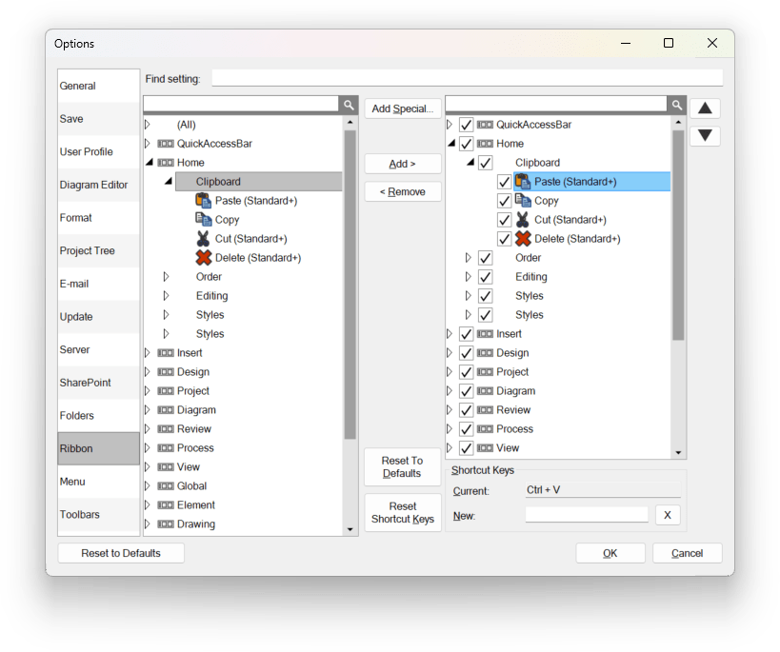Screen dimensions: 780x652
Task: Uncheck the Home checkbox in the right tree
Action: click(x=466, y=143)
